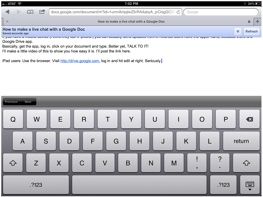Click the Google search field
Screen dimensions: 263x197
click(x=221, y=12)
